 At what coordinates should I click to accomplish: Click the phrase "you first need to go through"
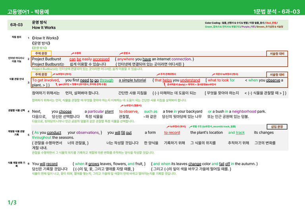point(89,80)
